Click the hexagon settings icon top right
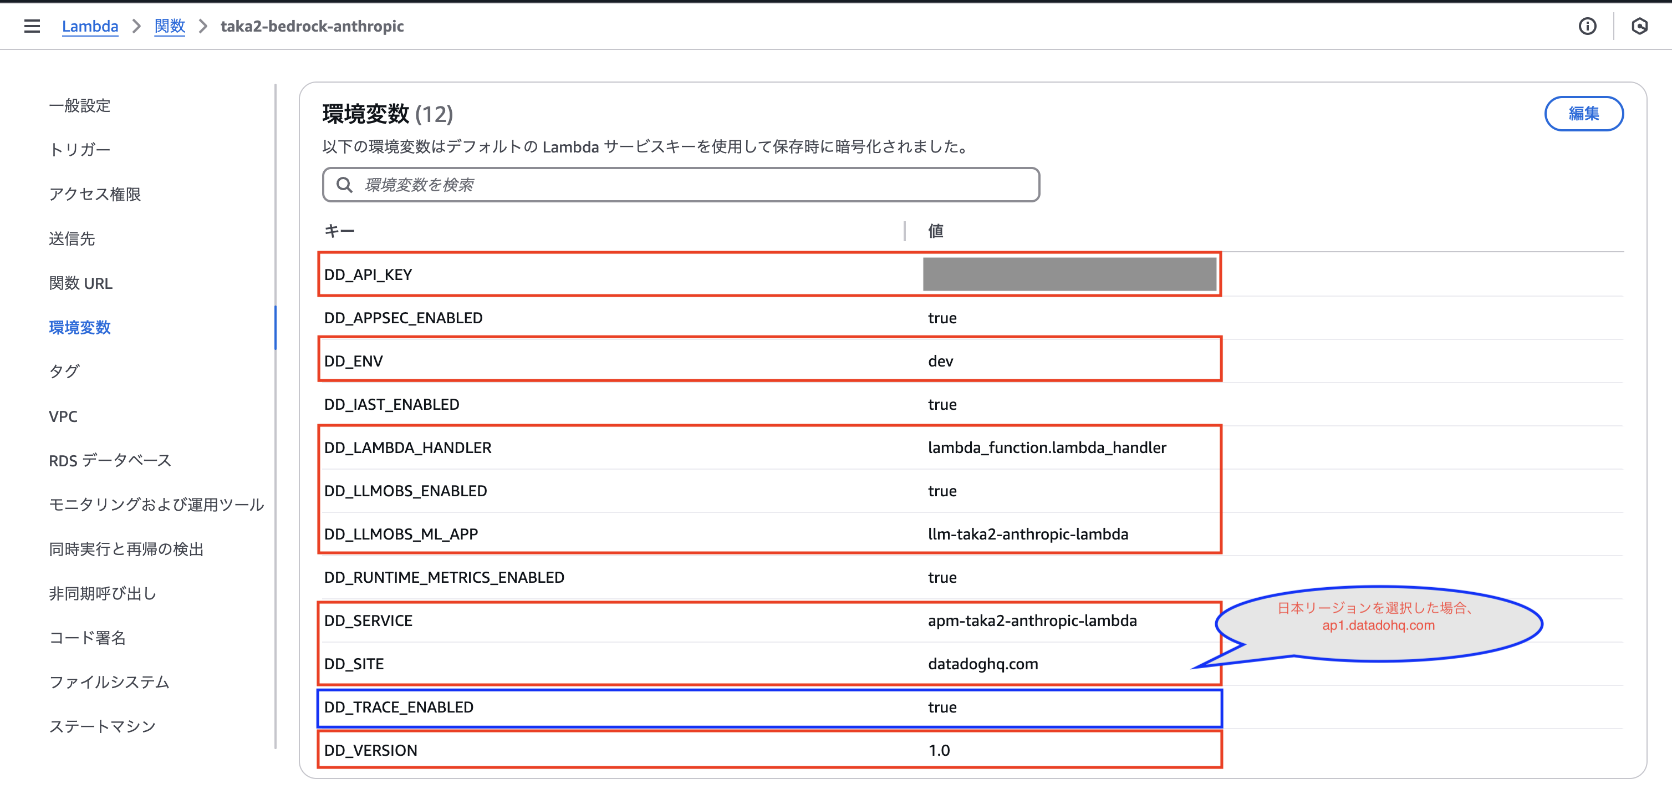Screen dimensions: 1672x804 pos(1639,26)
